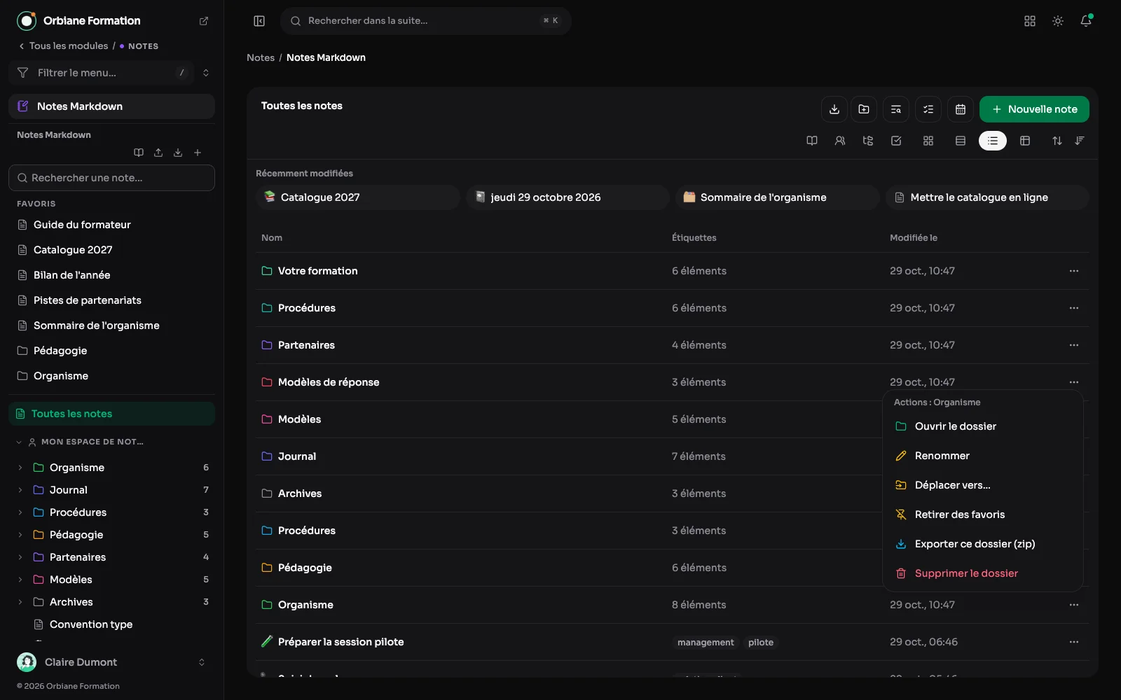Click the Rechercher une note field
Viewport: 1121px width, 700px height.
click(112, 178)
